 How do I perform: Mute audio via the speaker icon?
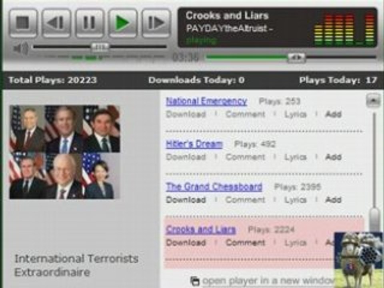21,48
